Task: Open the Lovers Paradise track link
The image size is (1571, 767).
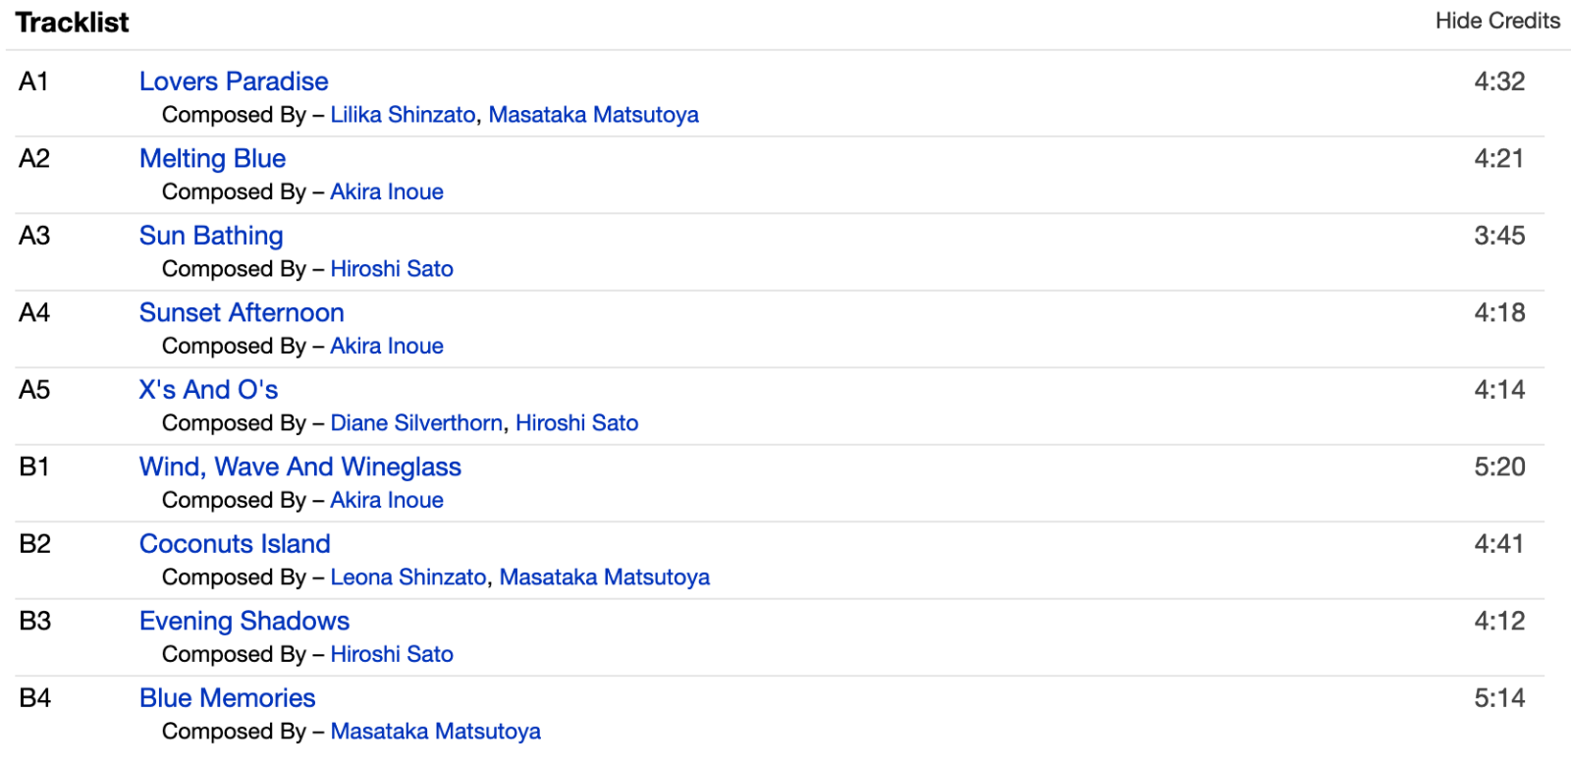Action: pos(234,82)
